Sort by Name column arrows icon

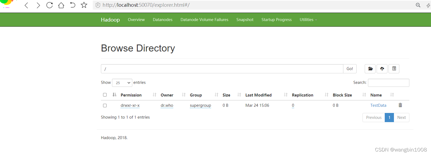392,95
